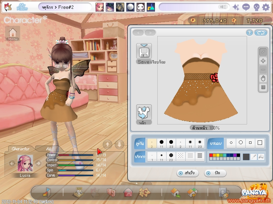The width and height of the screenshot is (273, 204).
Task: Open the chat bubble icon
Action: [246, 7]
